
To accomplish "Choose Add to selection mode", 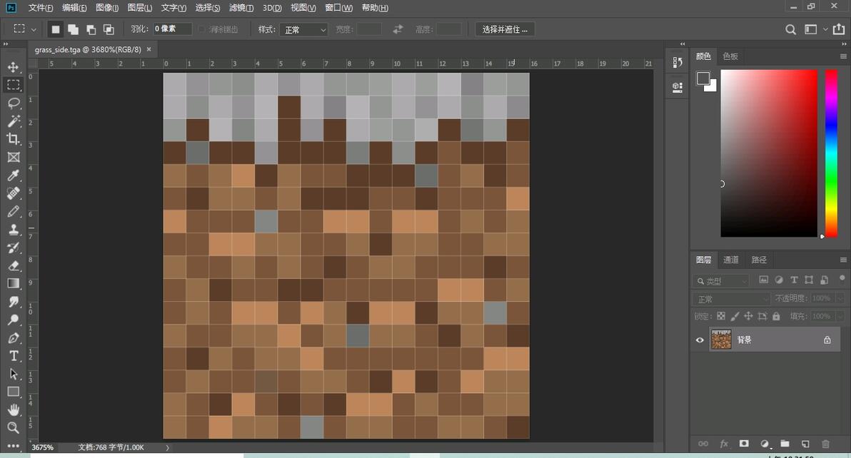I will [73, 29].
